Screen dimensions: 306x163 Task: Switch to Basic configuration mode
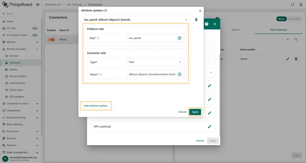tap(282, 19)
